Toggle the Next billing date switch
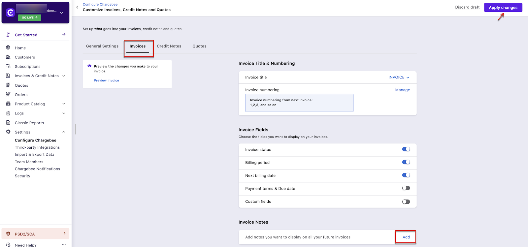The width and height of the screenshot is (528, 247). 406,175
